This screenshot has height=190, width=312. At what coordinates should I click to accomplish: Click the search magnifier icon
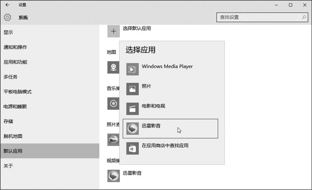click(x=304, y=17)
